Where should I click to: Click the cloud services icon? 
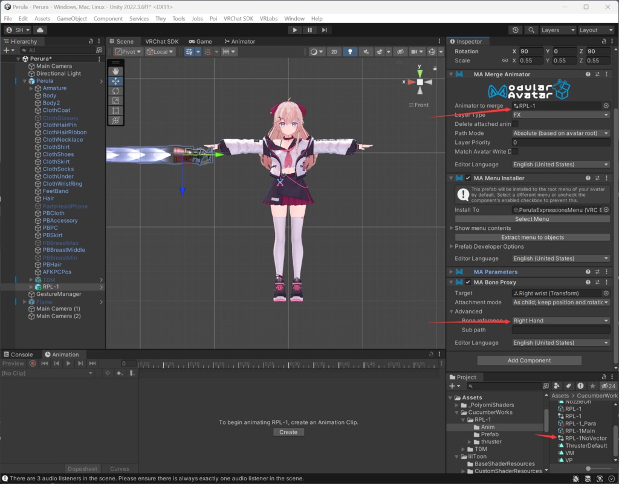pos(41,30)
